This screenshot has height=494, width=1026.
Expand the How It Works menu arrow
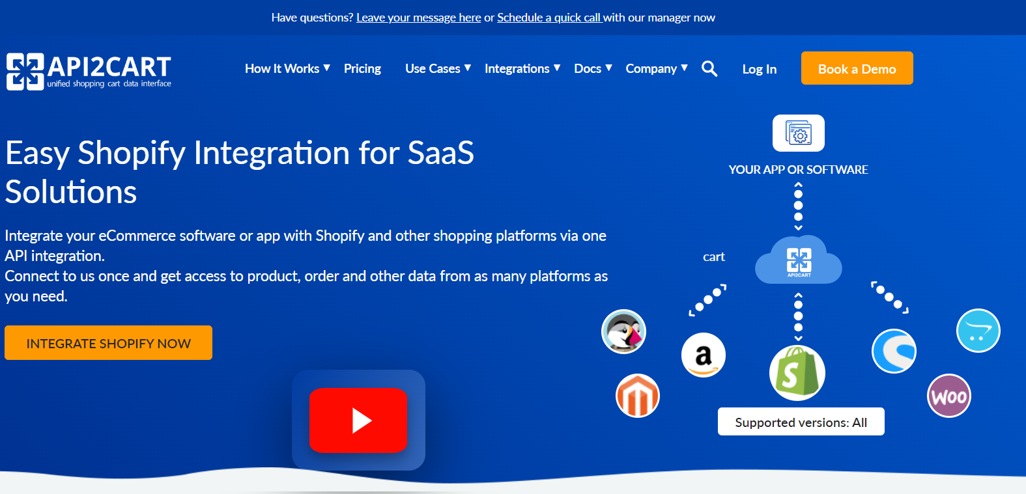click(x=327, y=68)
